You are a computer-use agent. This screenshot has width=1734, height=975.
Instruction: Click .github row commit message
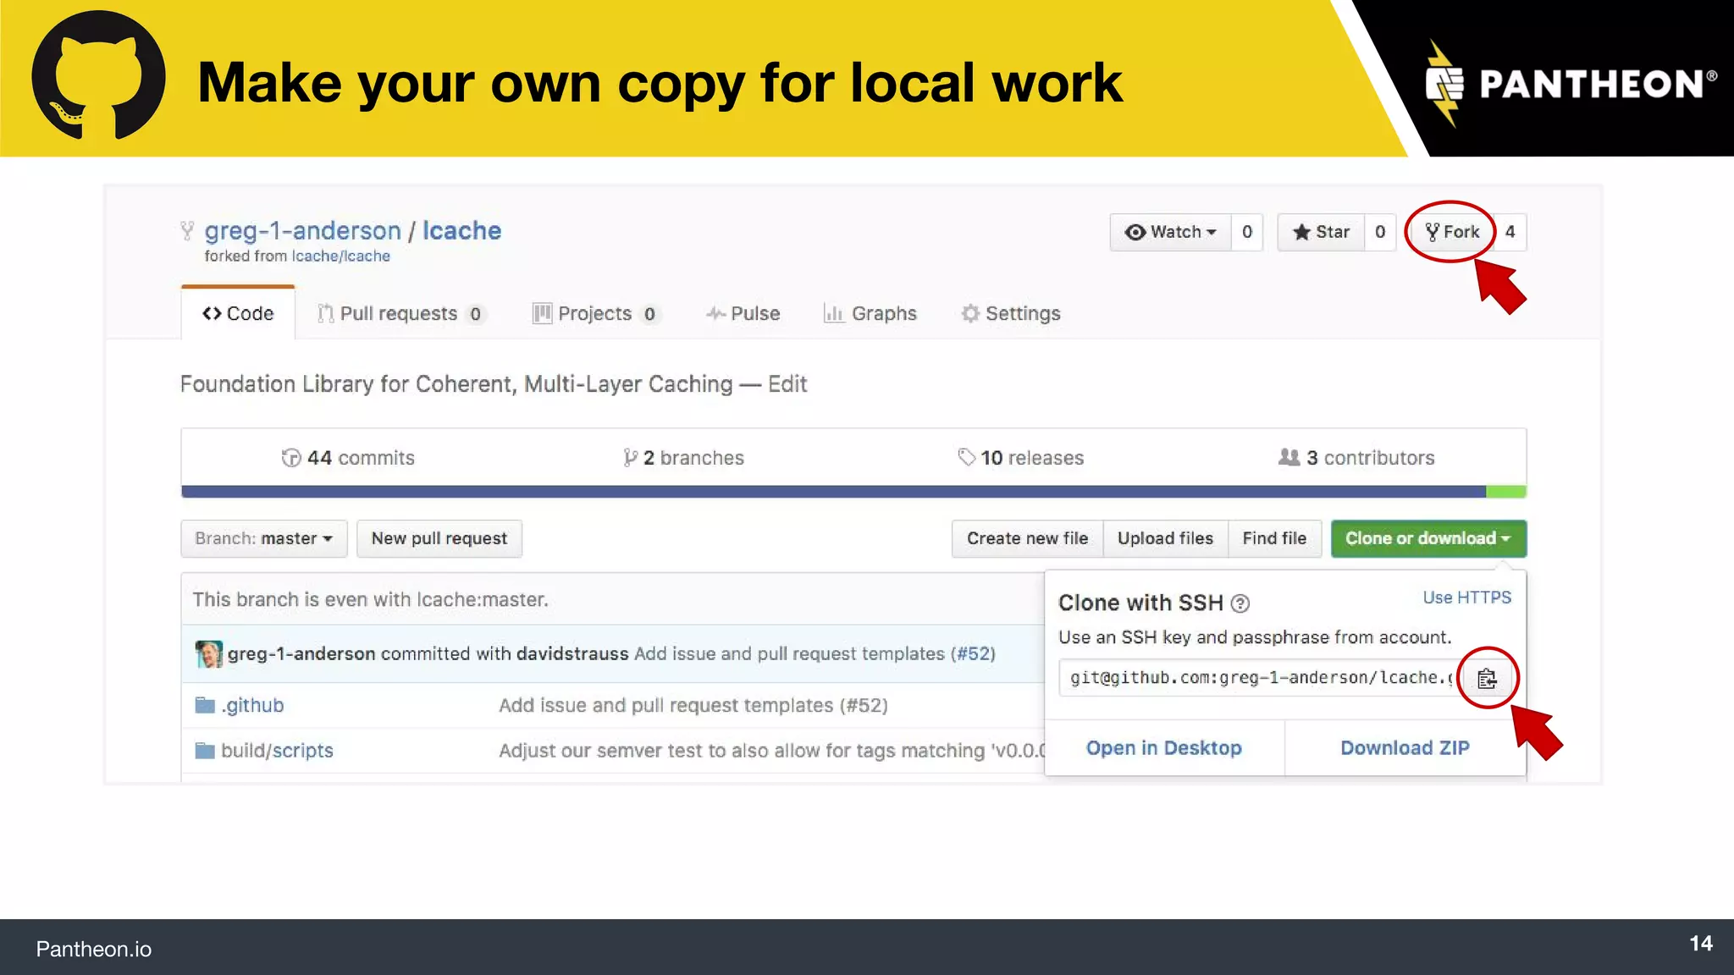[x=693, y=705]
